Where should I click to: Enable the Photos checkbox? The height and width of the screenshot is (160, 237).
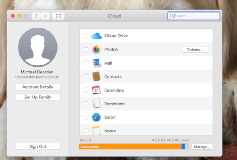pyautogui.click(x=86, y=49)
